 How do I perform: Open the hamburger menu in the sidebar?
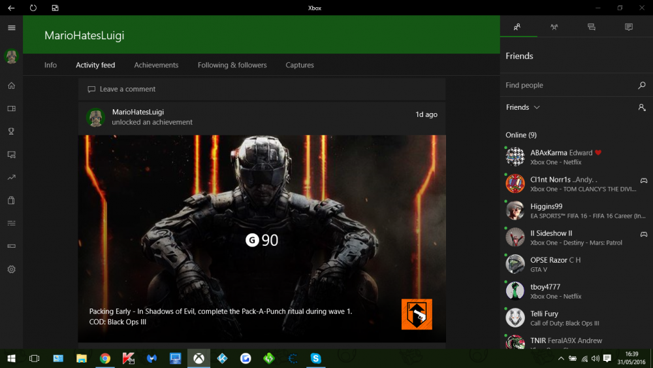pos(11,27)
